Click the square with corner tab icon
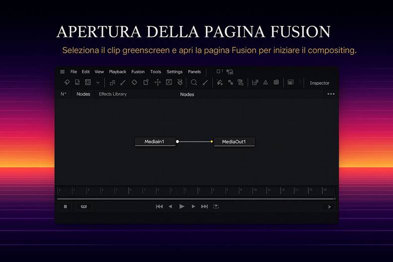The height and width of the screenshot is (262, 393). tap(146, 82)
